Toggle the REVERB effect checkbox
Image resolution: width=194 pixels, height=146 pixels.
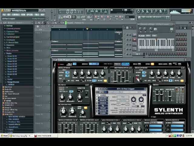(97, 111)
